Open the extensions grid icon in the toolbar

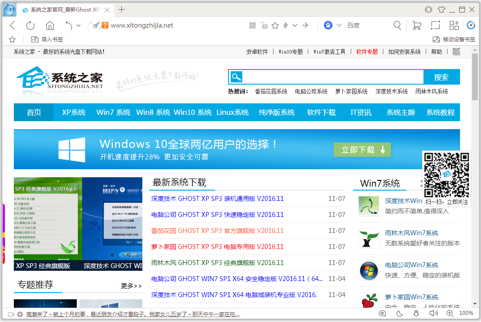click(x=453, y=25)
